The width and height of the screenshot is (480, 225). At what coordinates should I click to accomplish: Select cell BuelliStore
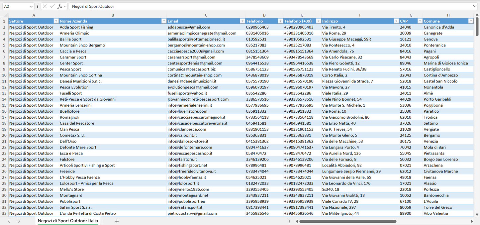113,111
